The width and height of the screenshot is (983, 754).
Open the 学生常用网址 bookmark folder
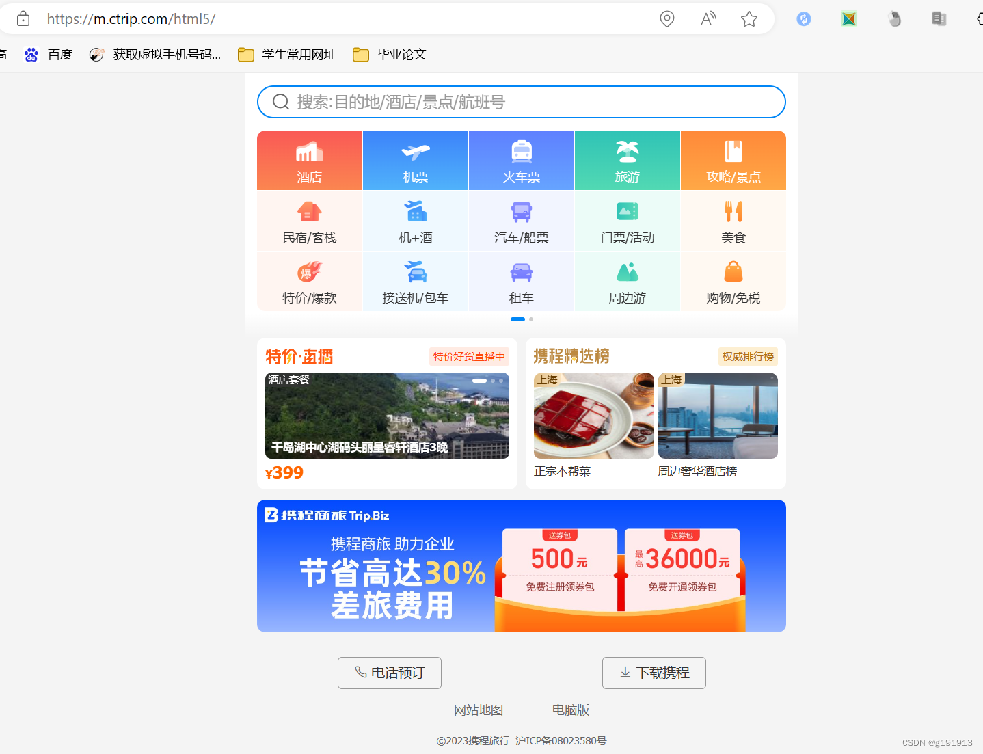[x=287, y=55]
